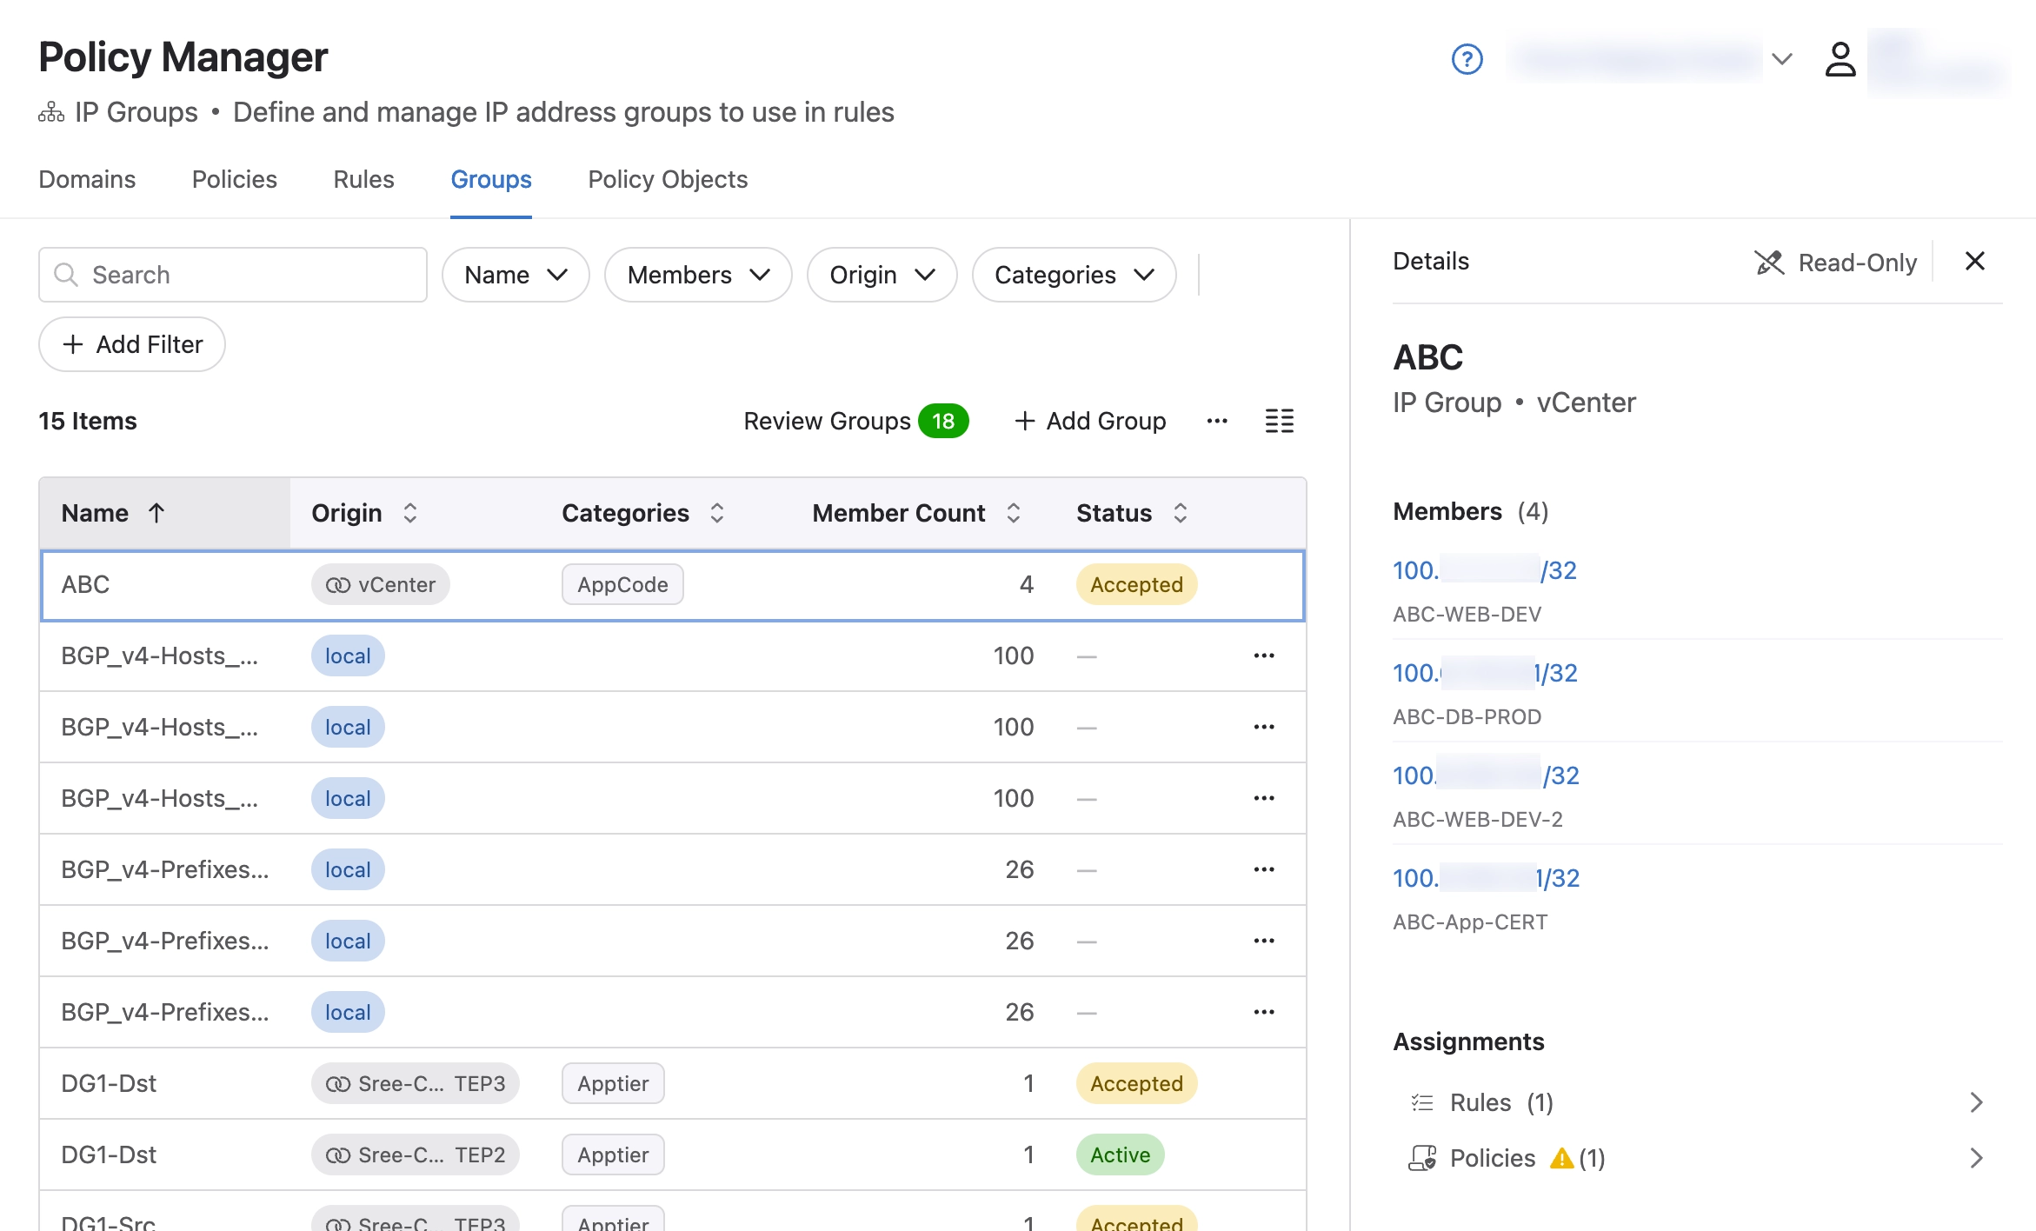Open the user profile icon

[x=1840, y=59]
